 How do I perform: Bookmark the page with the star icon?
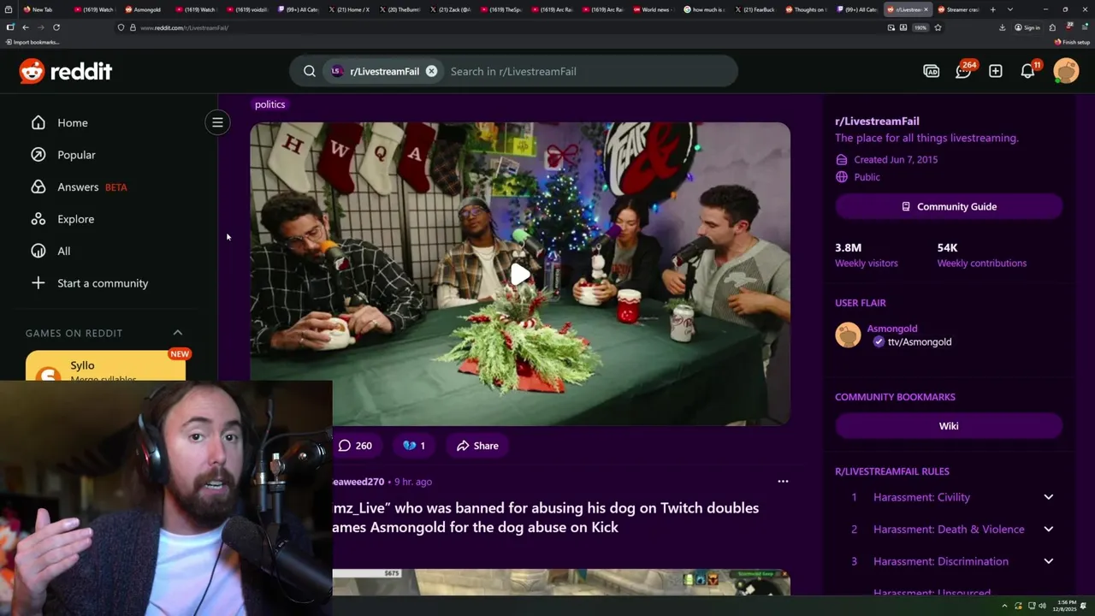938,27
